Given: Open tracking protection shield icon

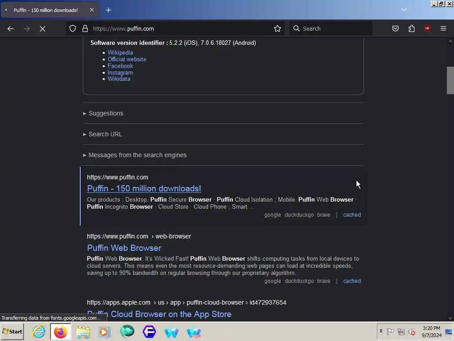Looking at the screenshot, I should click(x=73, y=28).
